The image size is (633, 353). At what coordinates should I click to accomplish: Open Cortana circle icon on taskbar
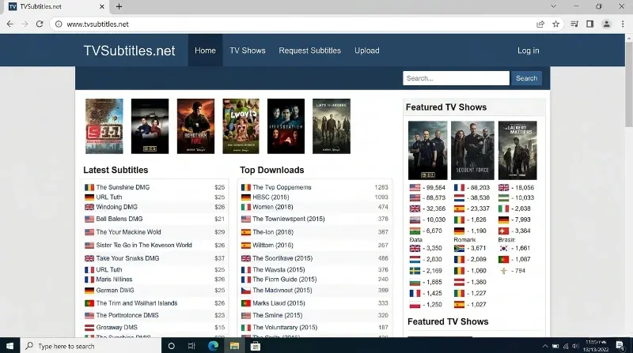coord(171,346)
